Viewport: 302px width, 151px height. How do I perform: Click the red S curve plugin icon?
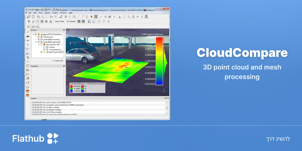coord(99,21)
